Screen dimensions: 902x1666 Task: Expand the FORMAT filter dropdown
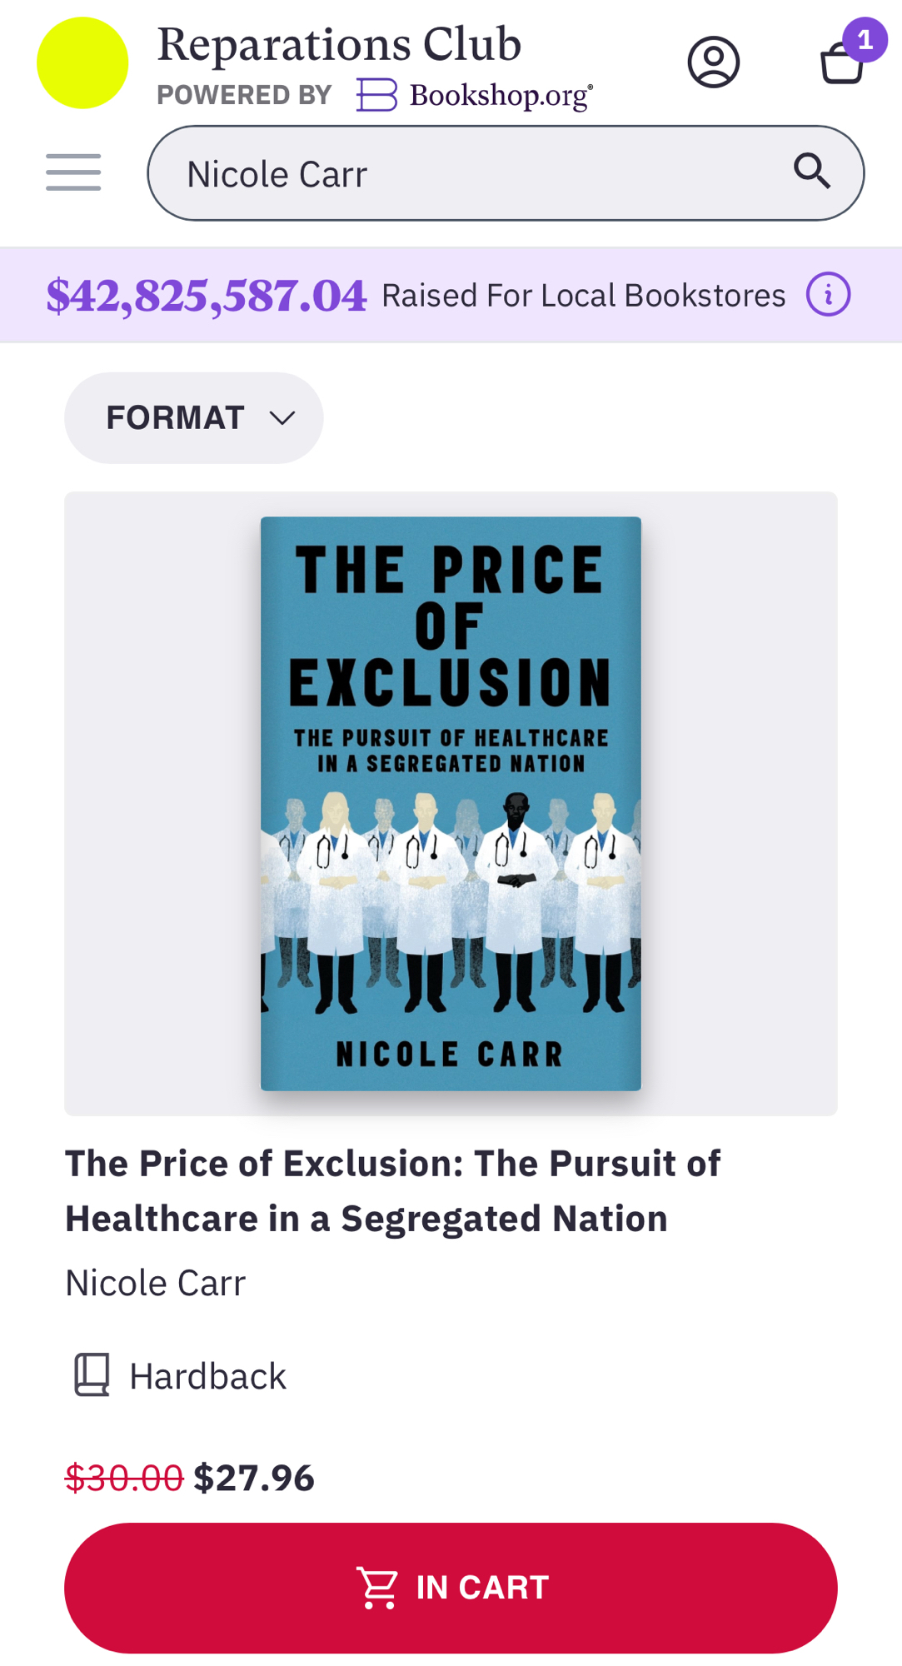point(193,418)
